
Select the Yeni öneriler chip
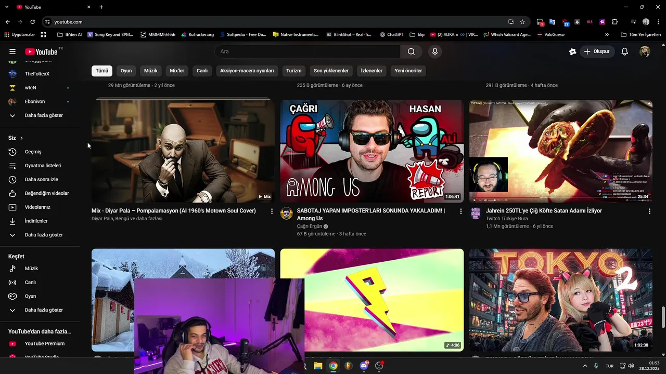pyautogui.click(x=408, y=71)
